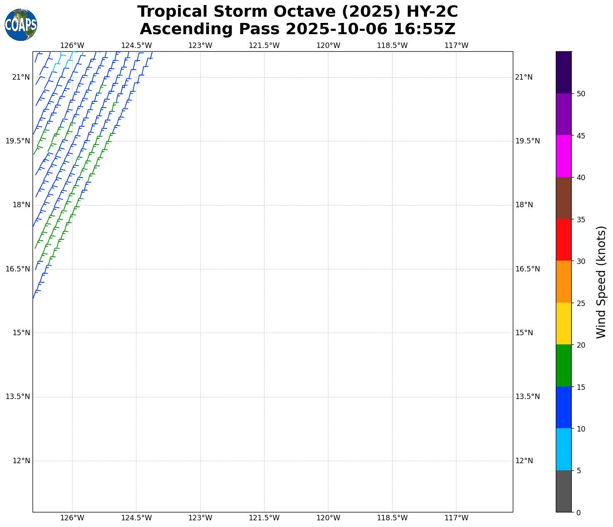This screenshot has width=613, height=527.
Task: Click the 120°W label on the bottom axis
Action: coord(328,518)
